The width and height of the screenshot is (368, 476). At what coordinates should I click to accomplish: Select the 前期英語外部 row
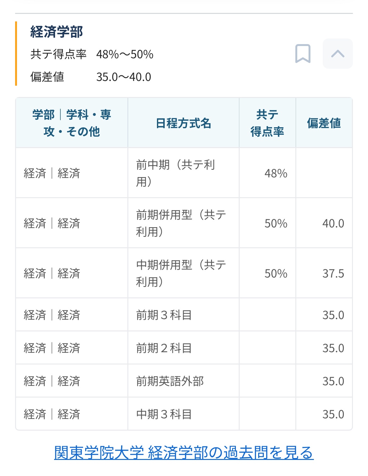[184, 381]
